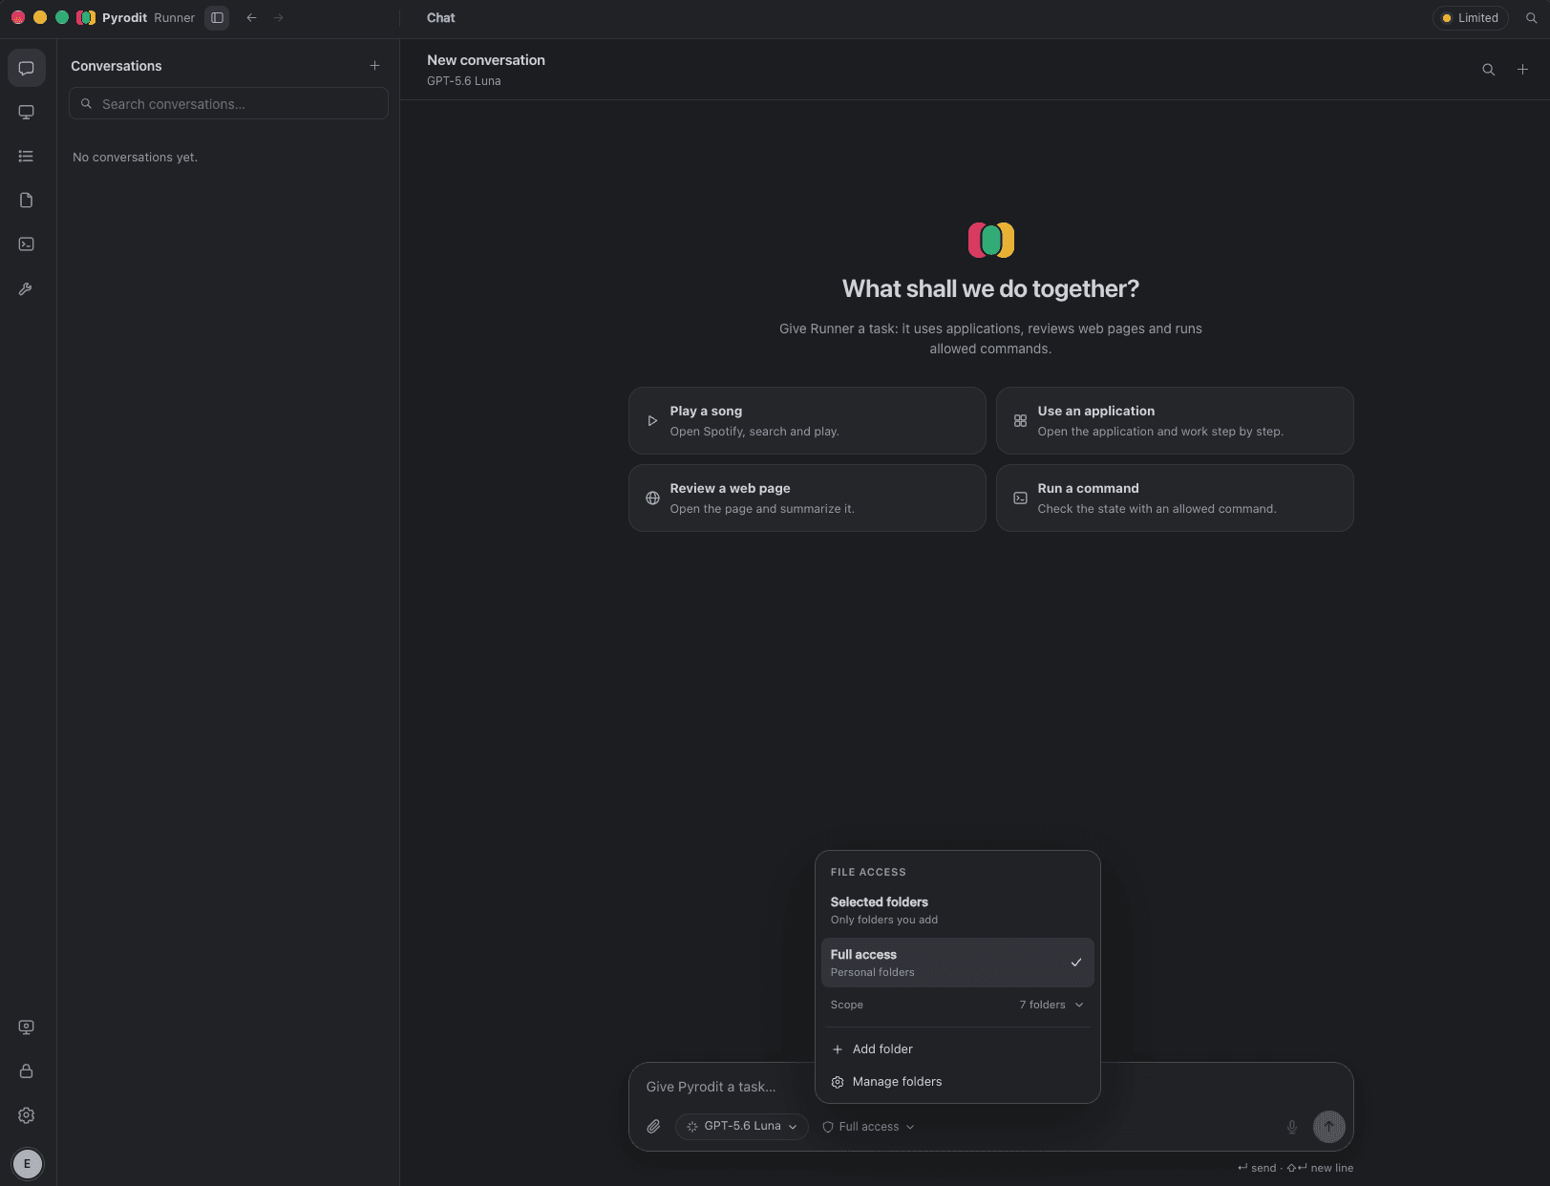Choose Add folder in the file access menu
1550x1186 pixels.
coord(957,1048)
